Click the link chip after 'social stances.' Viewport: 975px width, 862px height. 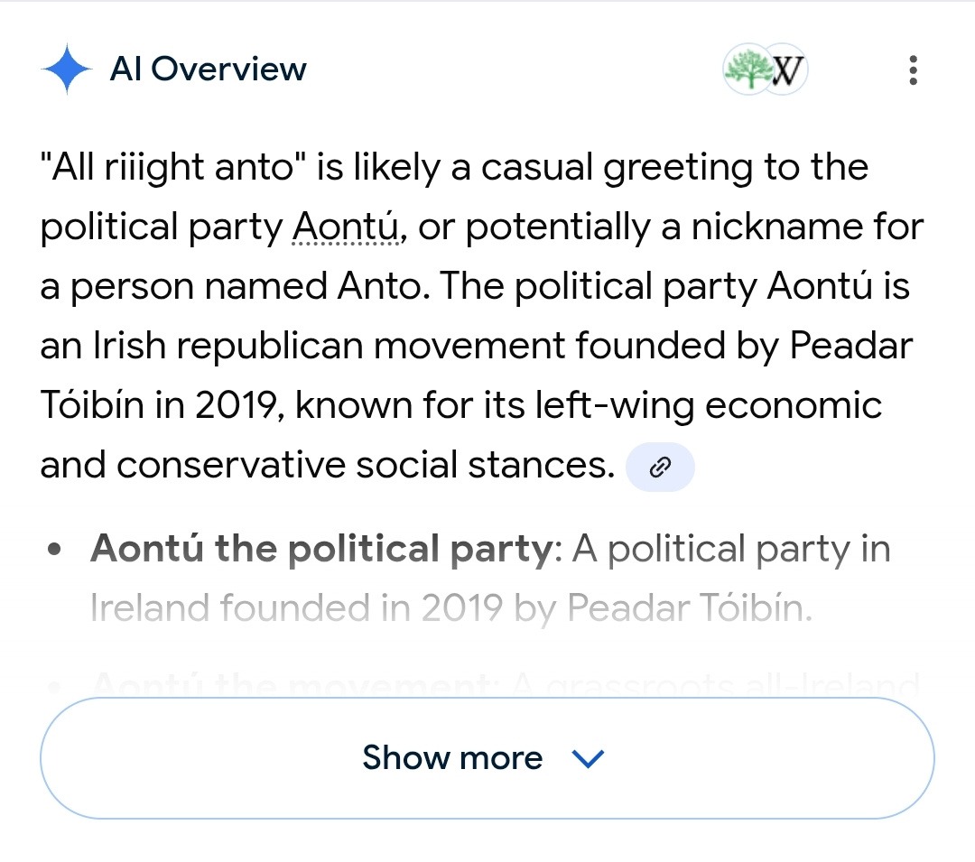click(x=660, y=467)
